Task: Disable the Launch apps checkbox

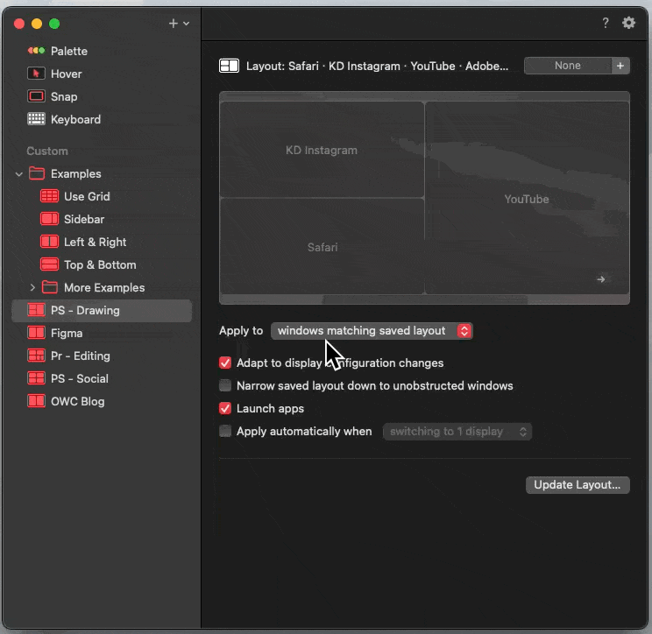Action: click(225, 408)
